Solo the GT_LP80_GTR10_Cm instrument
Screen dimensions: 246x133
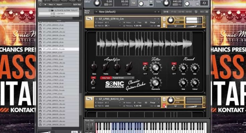click(164, 19)
